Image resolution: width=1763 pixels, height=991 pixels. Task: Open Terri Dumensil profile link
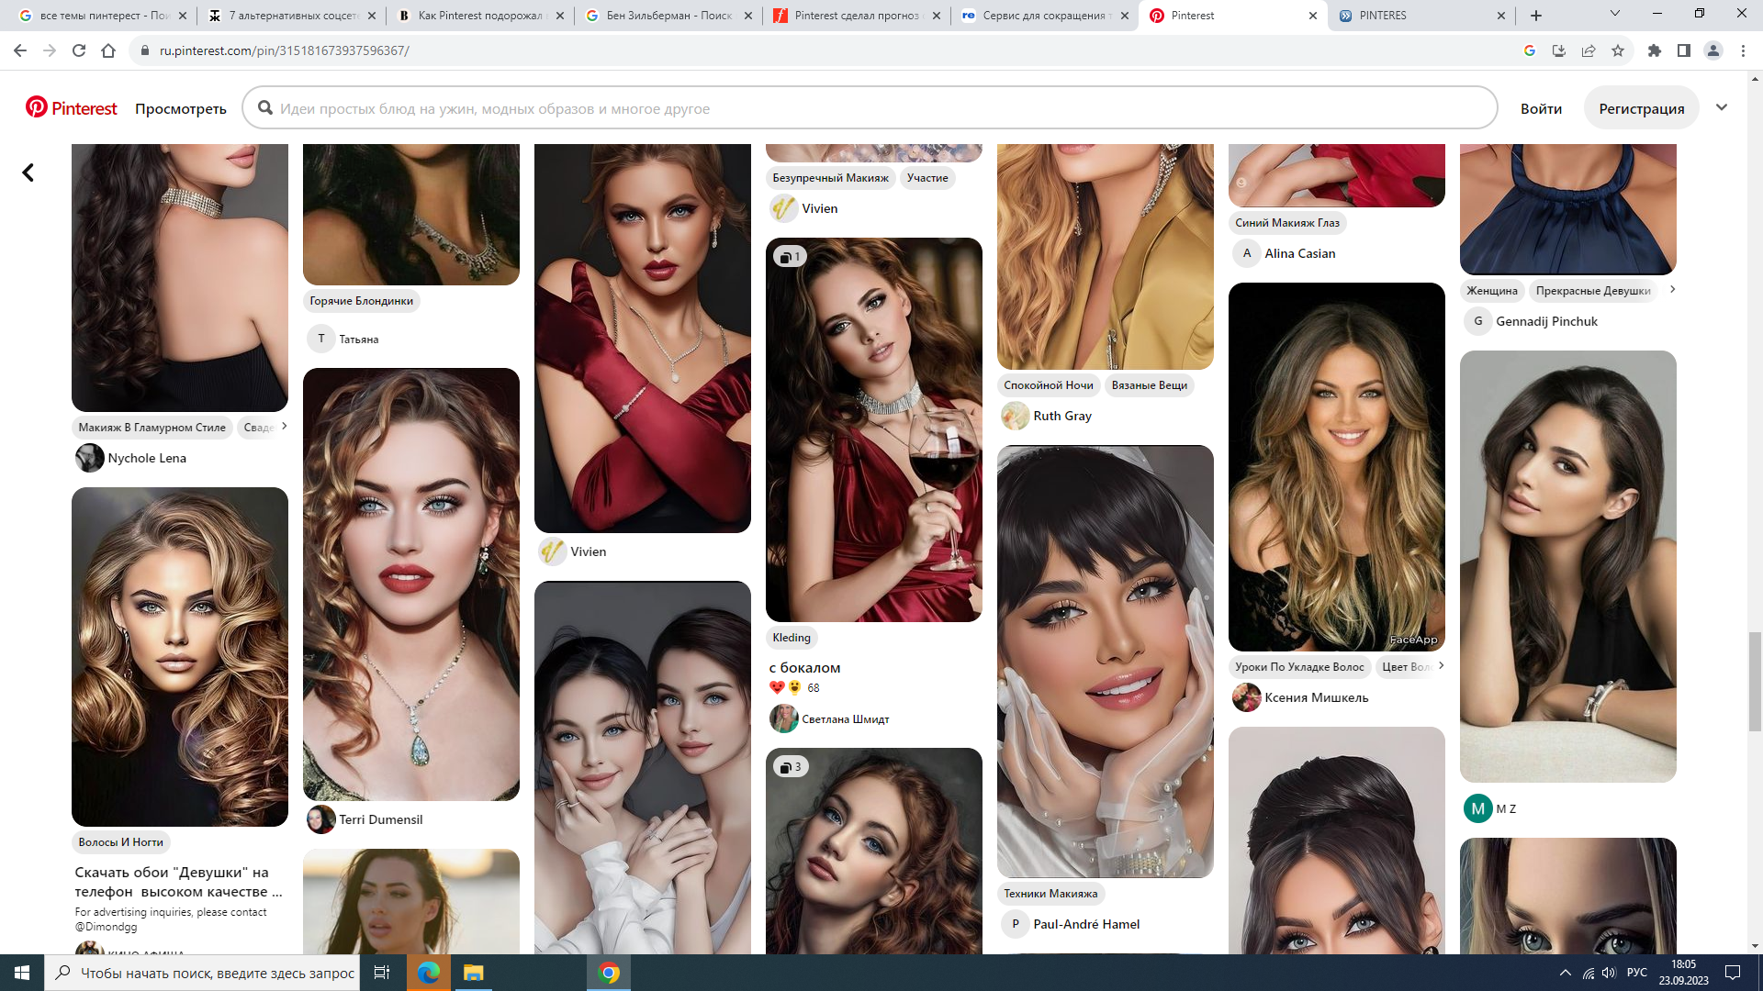click(x=381, y=819)
